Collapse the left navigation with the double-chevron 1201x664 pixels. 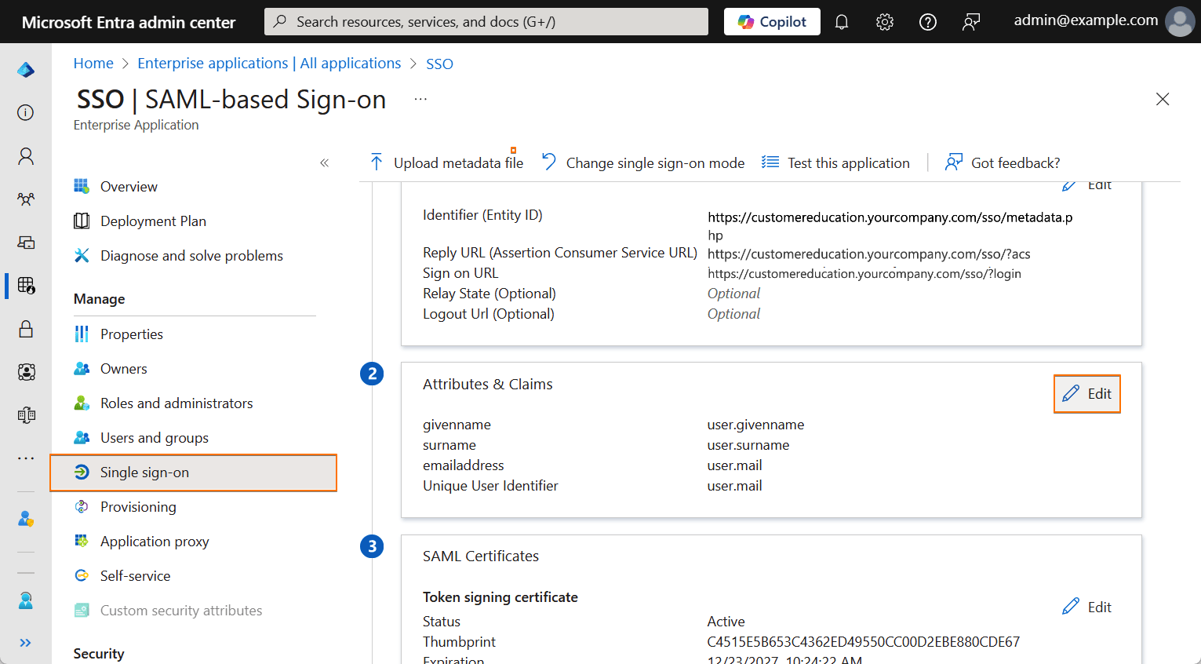(x=324, y=162)
